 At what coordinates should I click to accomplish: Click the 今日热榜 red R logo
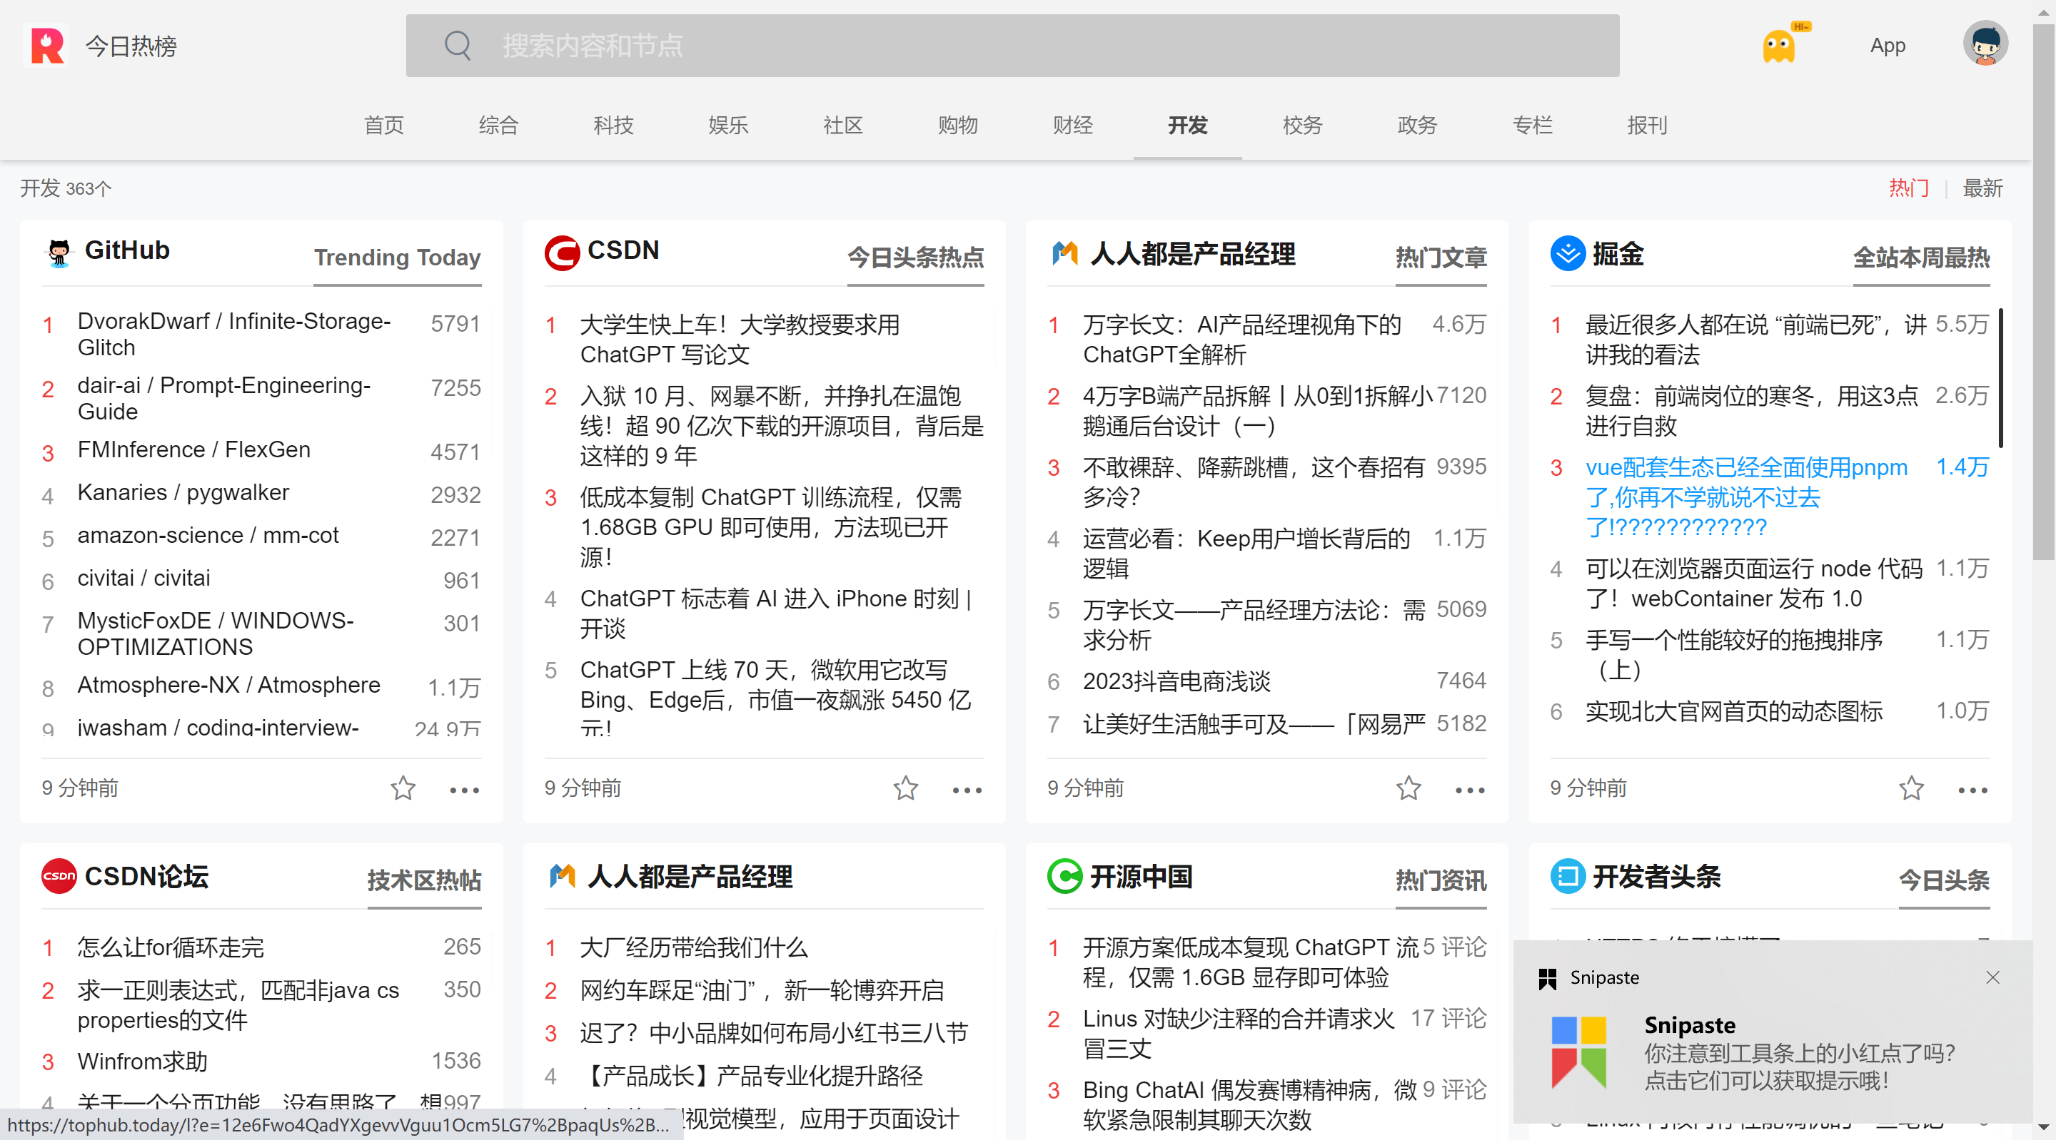click(x=47, y=46)
